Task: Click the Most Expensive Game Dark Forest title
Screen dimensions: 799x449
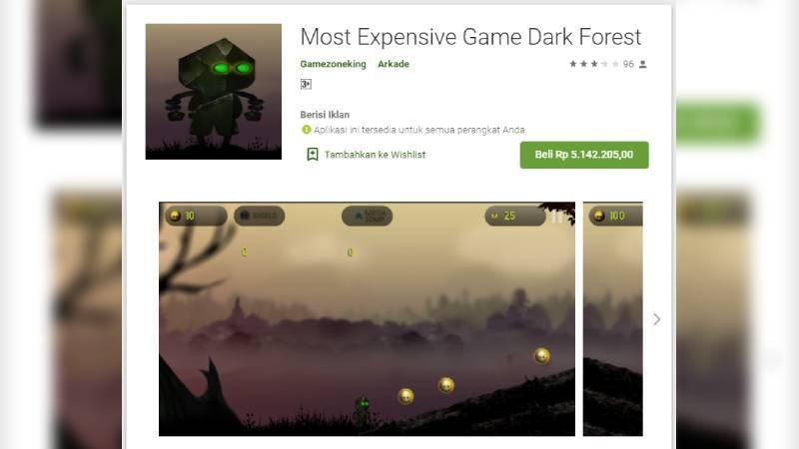Action: [470, 37]
